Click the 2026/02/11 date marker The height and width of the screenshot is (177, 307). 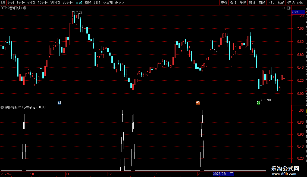point(223,174)
